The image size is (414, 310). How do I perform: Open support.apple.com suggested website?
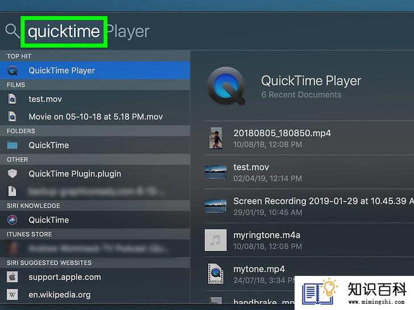click(95, 277)
